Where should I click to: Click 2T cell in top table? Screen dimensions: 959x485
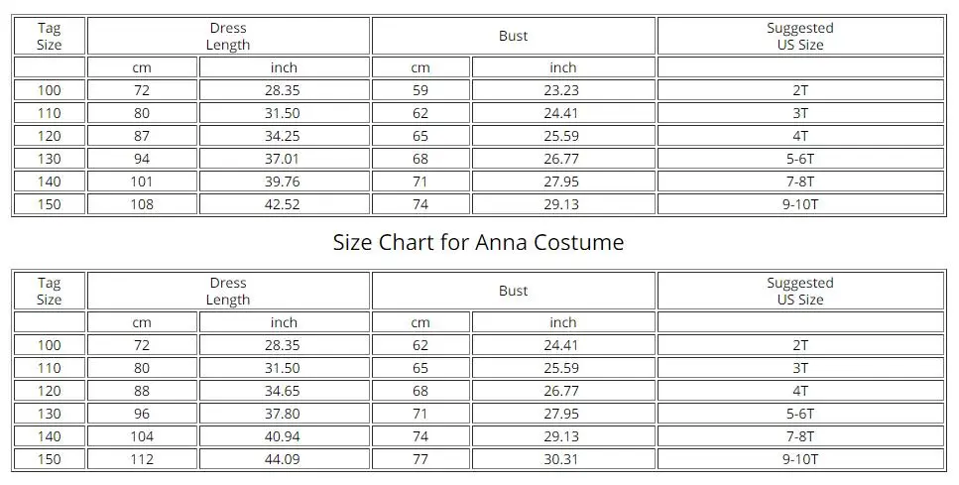[799, 90]
